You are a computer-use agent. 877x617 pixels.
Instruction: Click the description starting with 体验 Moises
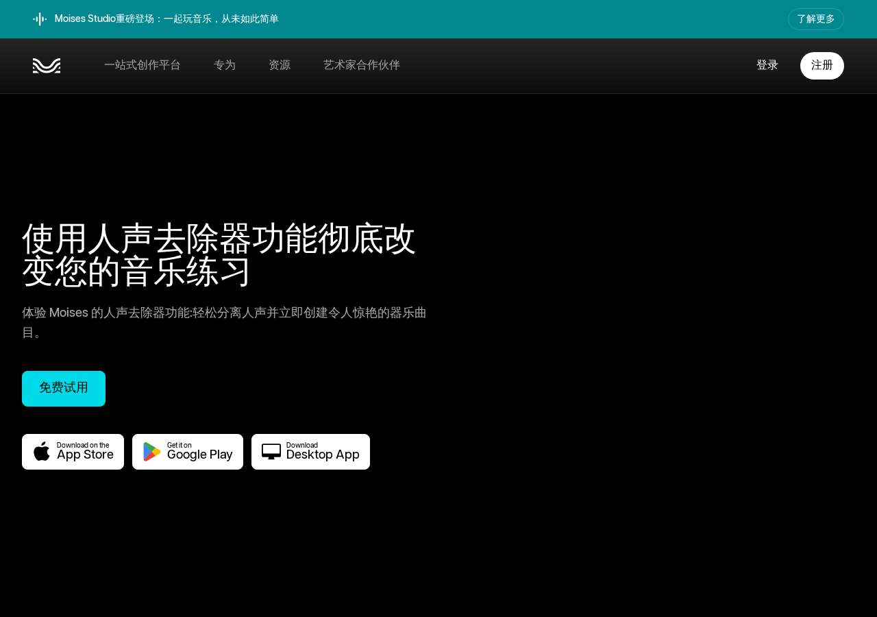[225, 323]
